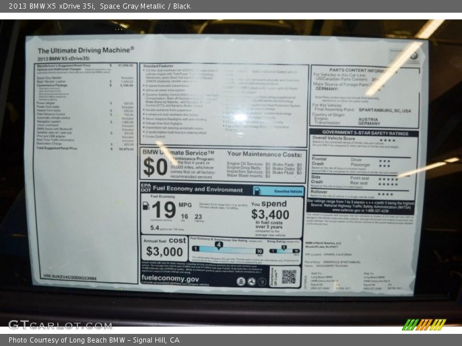Click the striped color logo beside the GTCarLot watermark
Viewport: 462px width, 346px height.
click(424, 325)
